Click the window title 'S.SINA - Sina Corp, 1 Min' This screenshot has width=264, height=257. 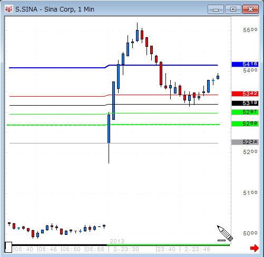(x=55, y=9)
